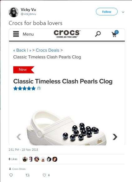This screenshot has width=132, height=182.
Task: Click the @vickybnvu handle
Action: click(28, 14)
